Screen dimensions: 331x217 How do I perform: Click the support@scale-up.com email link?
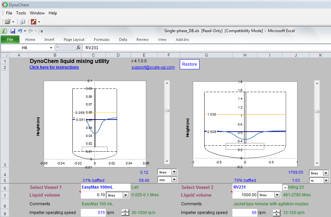click(x=153, y=67)
